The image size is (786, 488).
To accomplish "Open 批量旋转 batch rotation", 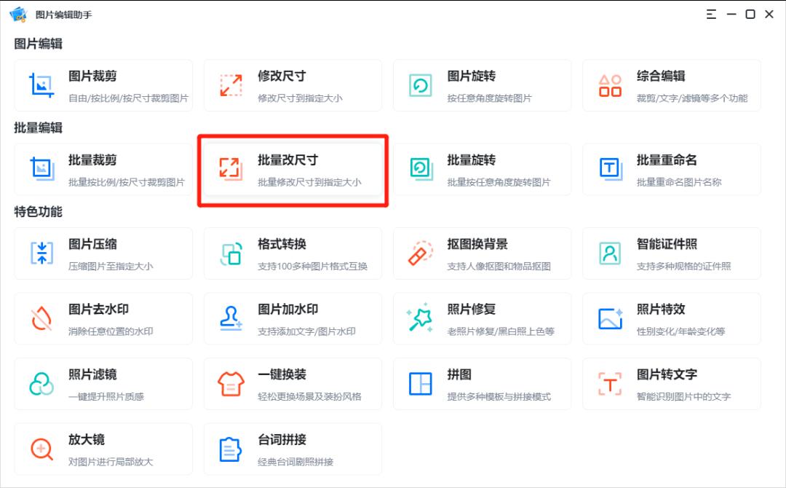I will pyautogui.click(x=481, y=169).
